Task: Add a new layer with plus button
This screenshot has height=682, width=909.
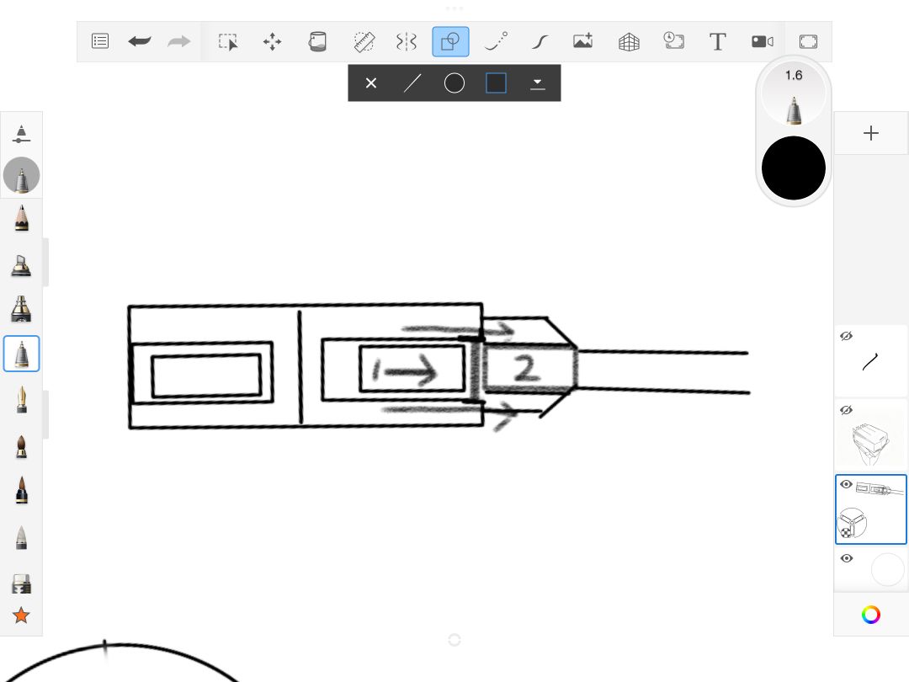Action: 871,133
